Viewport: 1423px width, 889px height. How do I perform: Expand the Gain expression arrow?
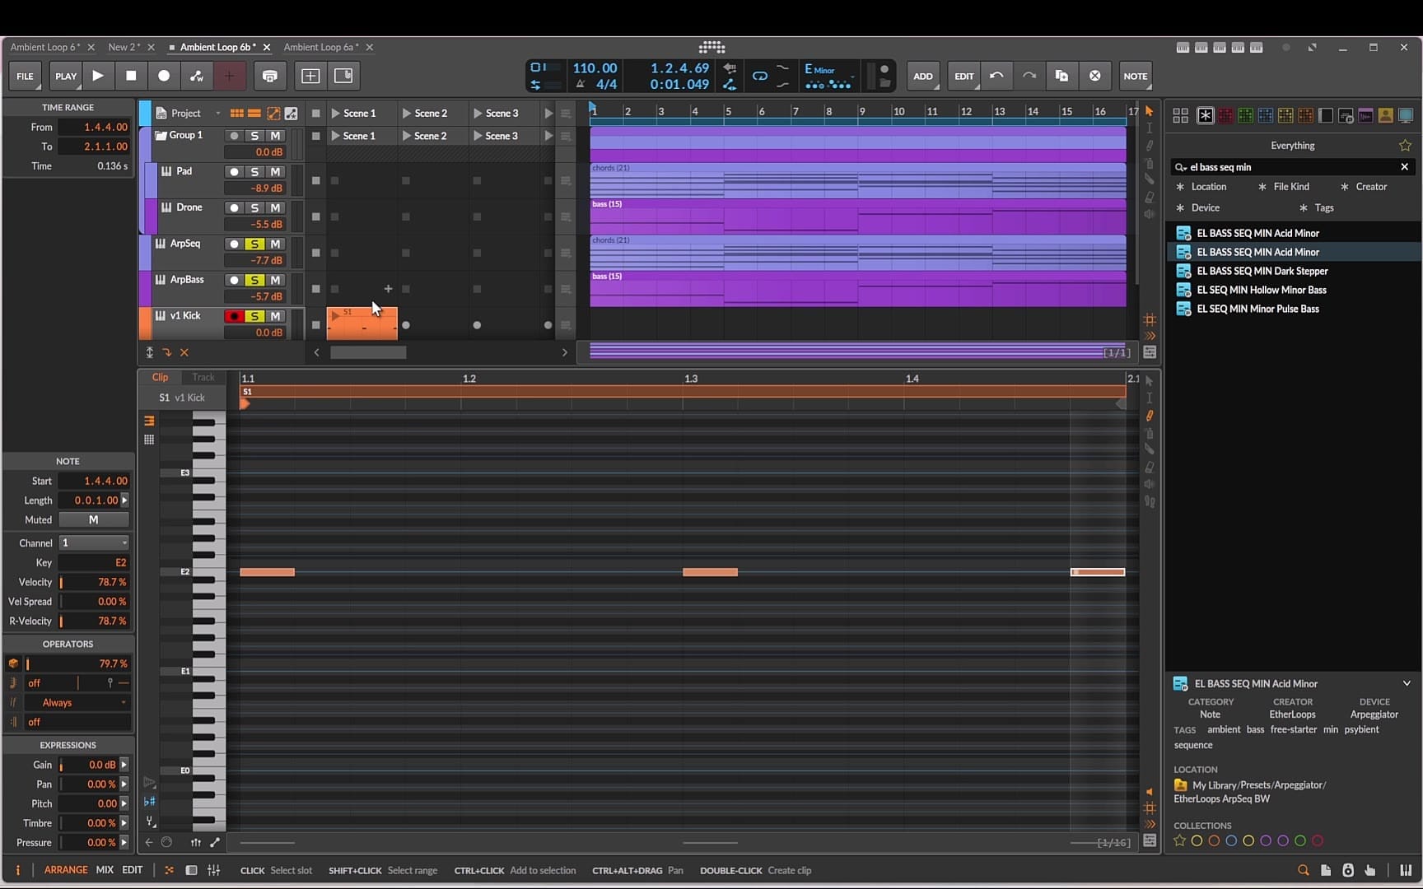coord(124,765)
